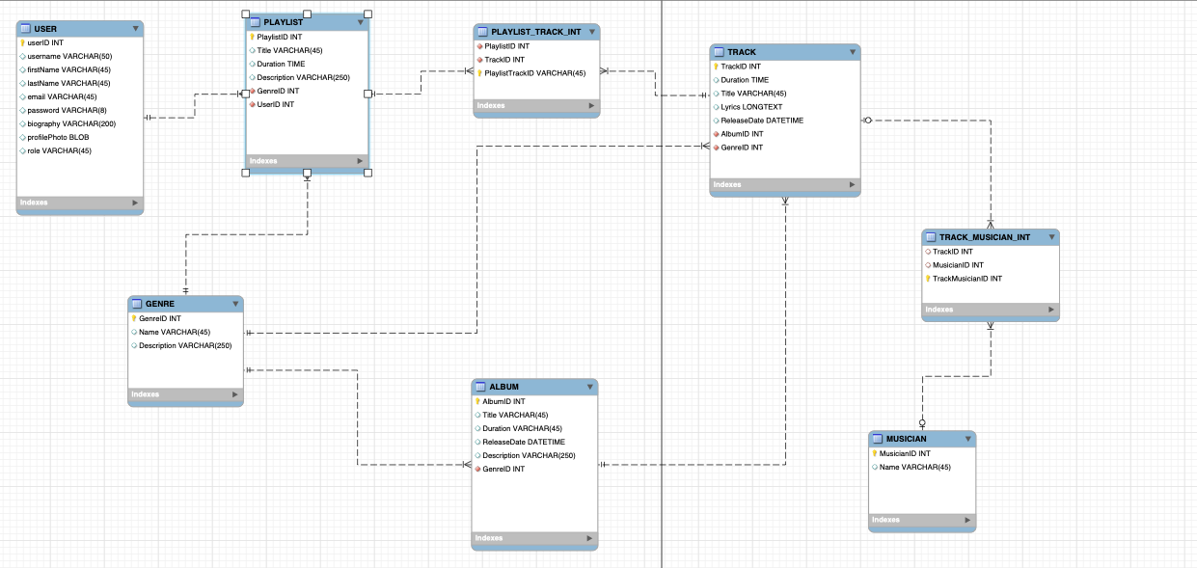Click the red diamond beside PlaylistID INT in PLAYLIST_TRACK_INT
Image resolution: width=1197 pixels, height=568 pixels.
pyautogui.click(x=479, y=46)
